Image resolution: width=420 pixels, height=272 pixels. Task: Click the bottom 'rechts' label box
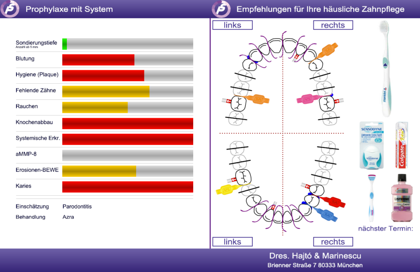point(333,242)
